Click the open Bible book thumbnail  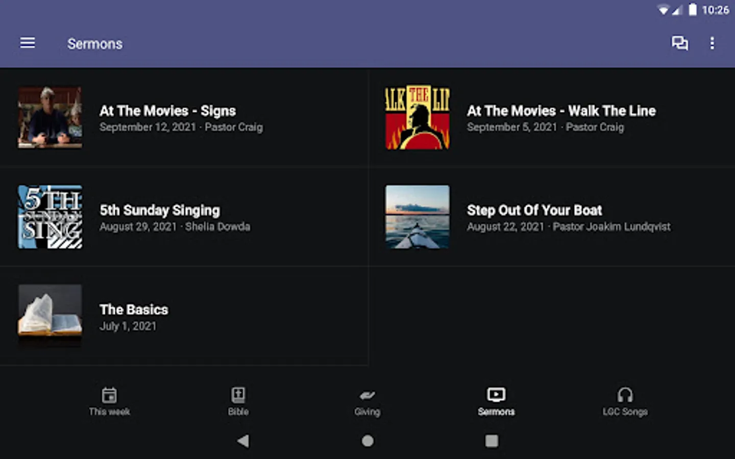coord(50,316)
